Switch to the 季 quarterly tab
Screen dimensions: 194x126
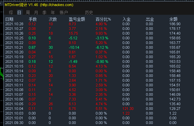[45, 12]
